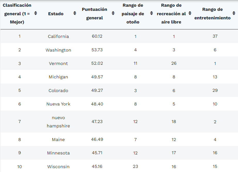The width and height of the screenshot is (238, 172).
Task: Select the Colorado state cell
Action: pyautogui.click(x=58, y=91)
